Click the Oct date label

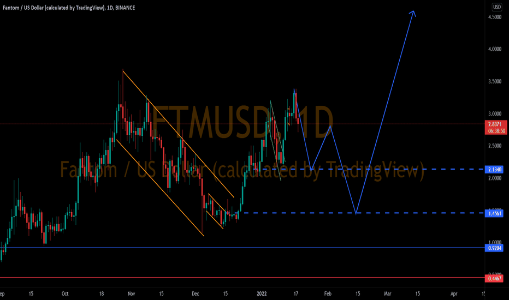[x=65, y=294]
